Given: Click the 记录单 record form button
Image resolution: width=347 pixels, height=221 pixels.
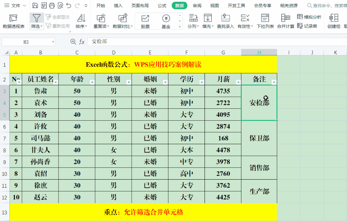Looking at the screenshot, I should [x=307, y=26].
